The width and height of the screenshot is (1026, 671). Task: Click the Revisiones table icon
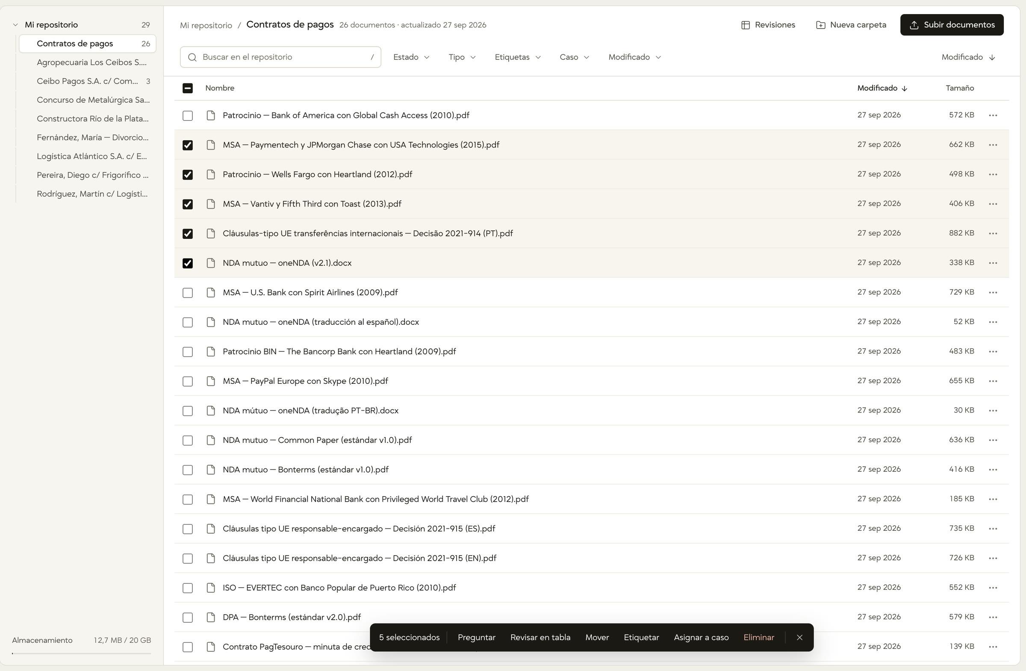[x=746, y=25]
